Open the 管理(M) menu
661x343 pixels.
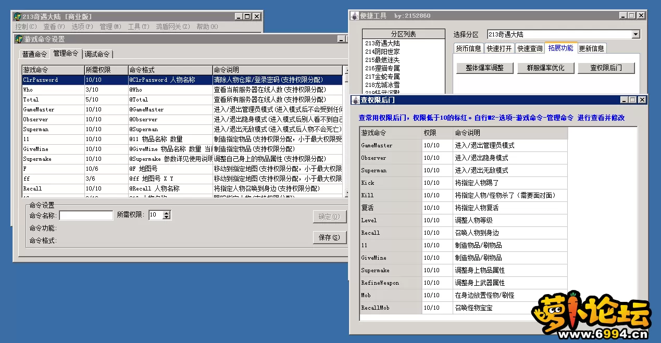[110, 27]
